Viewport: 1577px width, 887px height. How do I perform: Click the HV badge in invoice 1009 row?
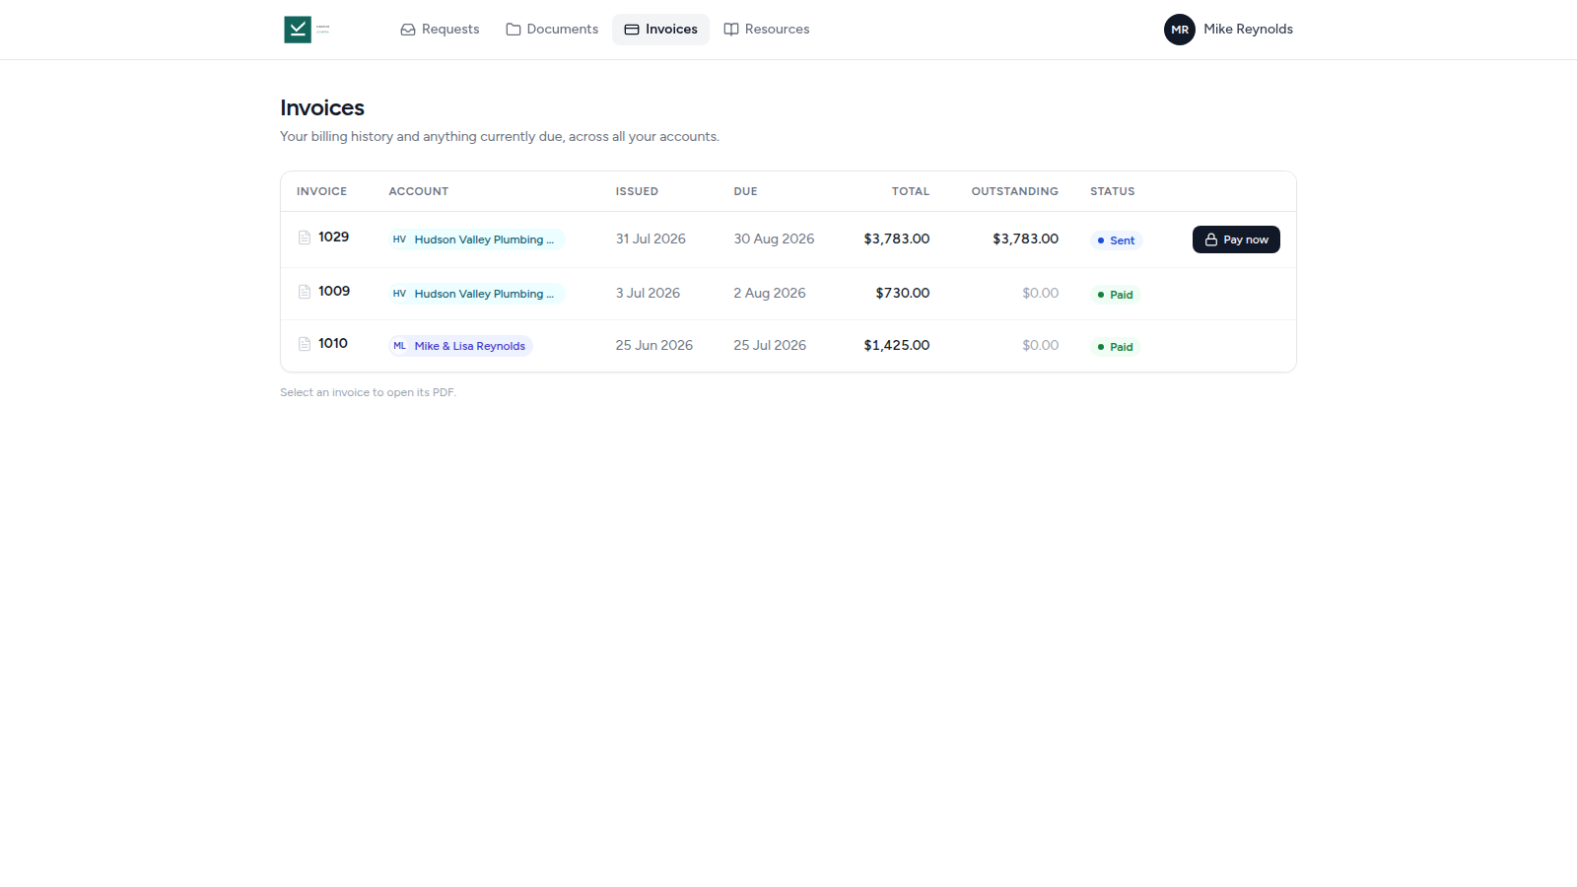399,294
